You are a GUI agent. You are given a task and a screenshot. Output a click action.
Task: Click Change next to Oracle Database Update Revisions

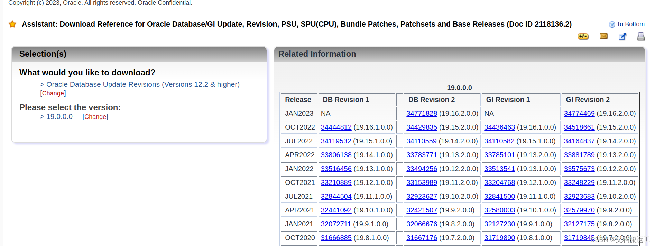(x=53, y=93)
